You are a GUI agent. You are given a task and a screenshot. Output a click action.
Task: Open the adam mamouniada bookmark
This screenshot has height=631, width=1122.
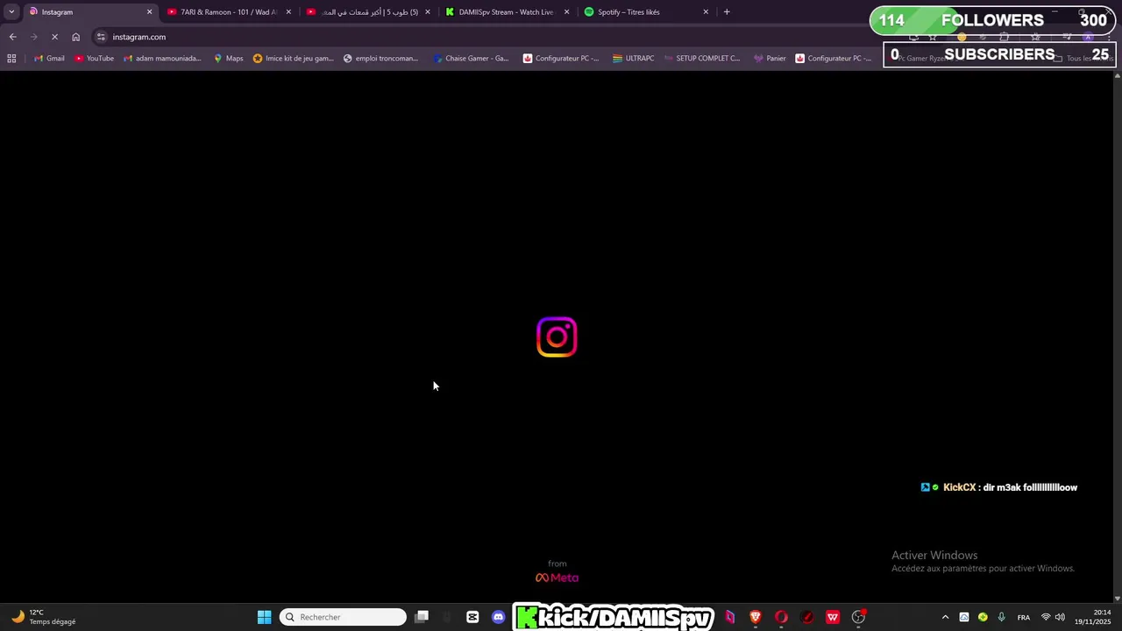coord(162,59)
